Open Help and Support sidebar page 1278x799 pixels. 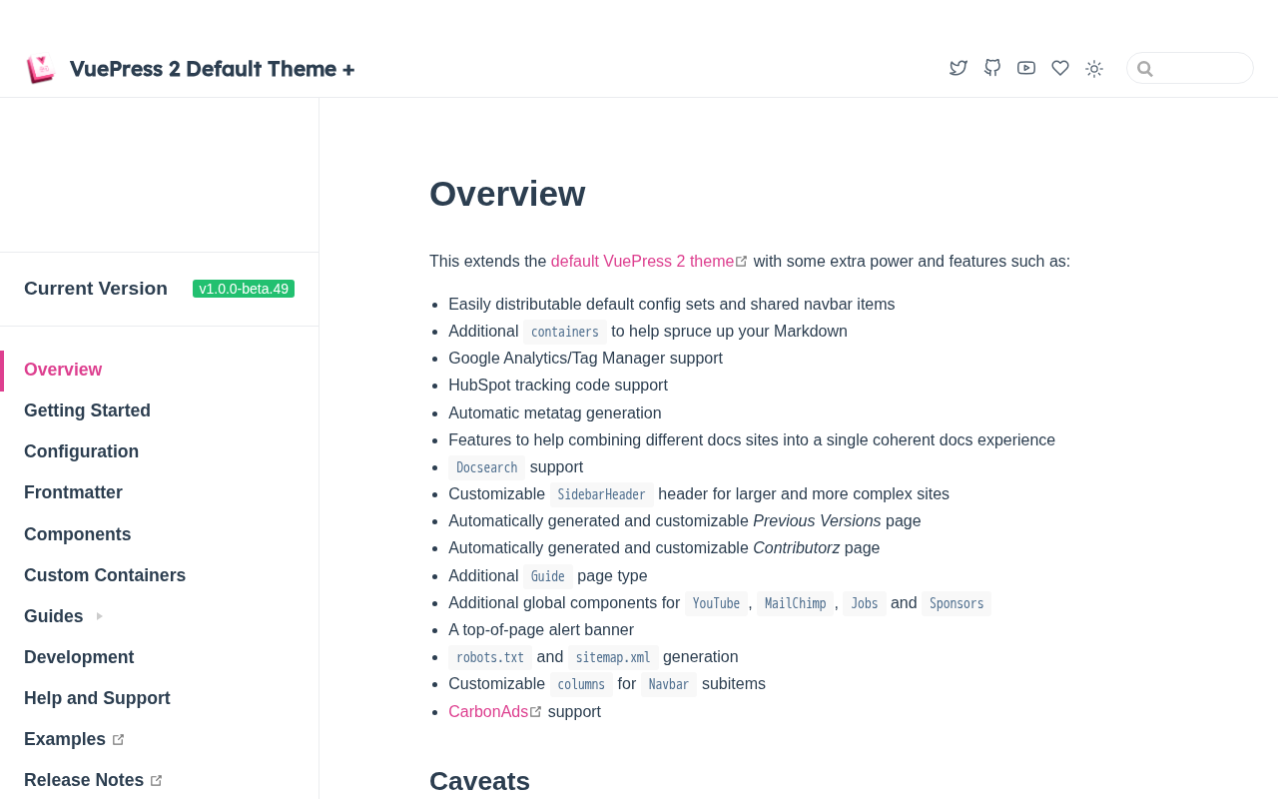pyautogui.click(x=97, y=698)
